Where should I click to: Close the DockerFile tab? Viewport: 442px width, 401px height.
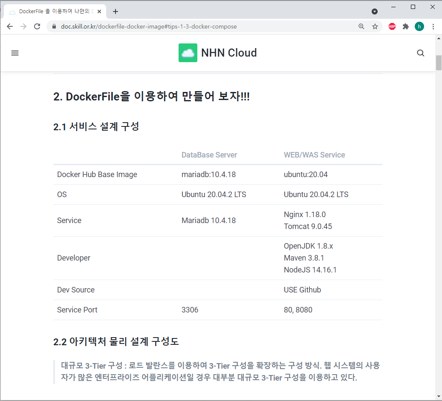click(99, 11)
